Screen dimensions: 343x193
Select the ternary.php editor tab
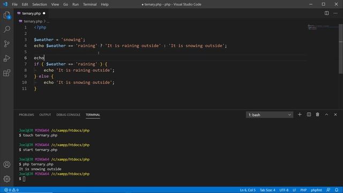[x=31, y=13]
